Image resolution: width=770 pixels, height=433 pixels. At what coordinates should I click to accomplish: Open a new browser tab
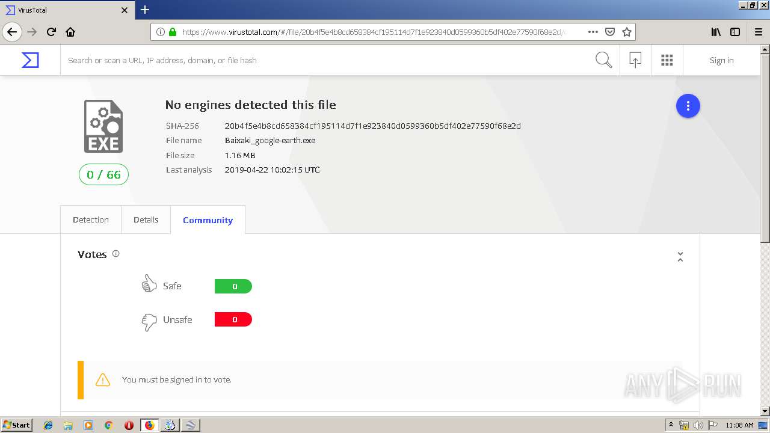[x=145, y=10]
